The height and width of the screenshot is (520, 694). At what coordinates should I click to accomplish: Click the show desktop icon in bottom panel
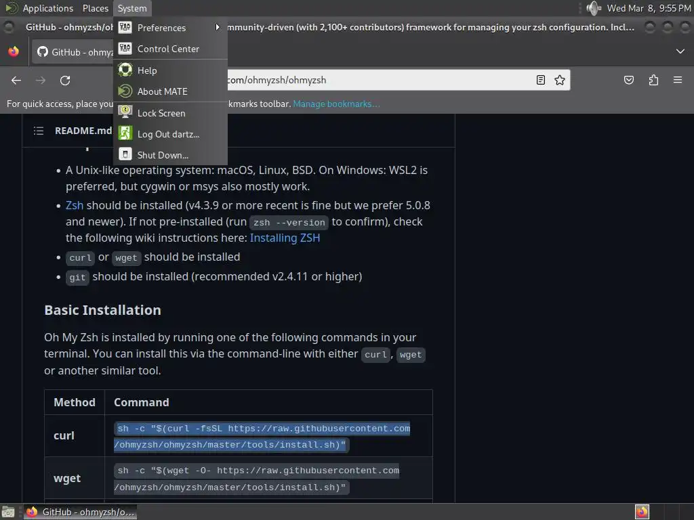click(x=8, y=512)
